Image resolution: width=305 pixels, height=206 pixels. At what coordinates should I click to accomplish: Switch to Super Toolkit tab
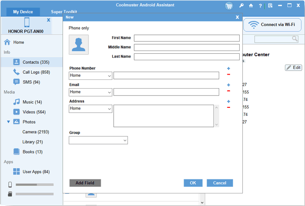click(64, 12)
